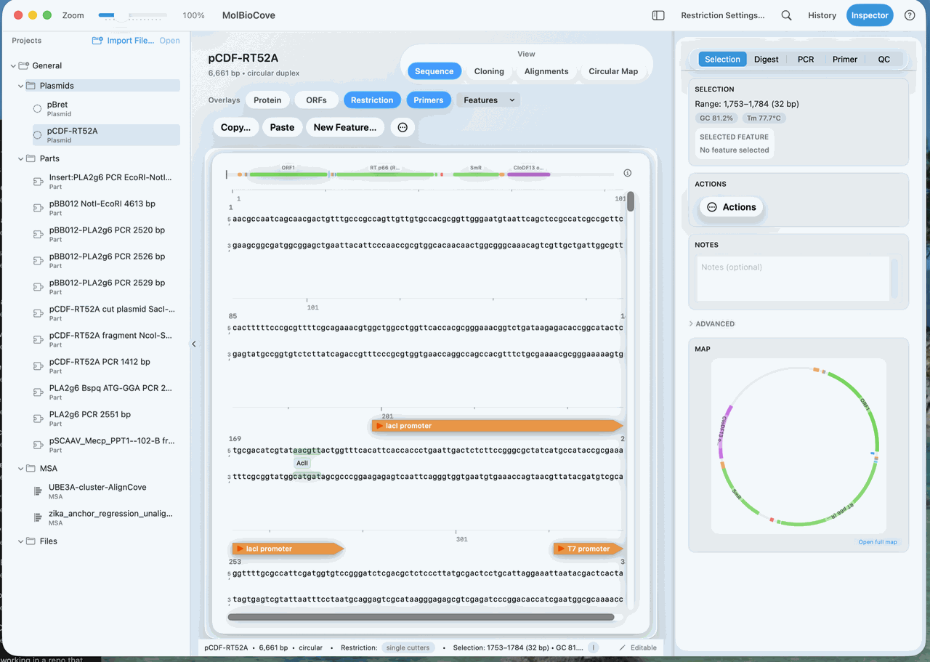Click the part icon beside pBB012-PLA2g6 PCR 2529 bp
This screenshot has height=662, width=930.
point(39,287)
